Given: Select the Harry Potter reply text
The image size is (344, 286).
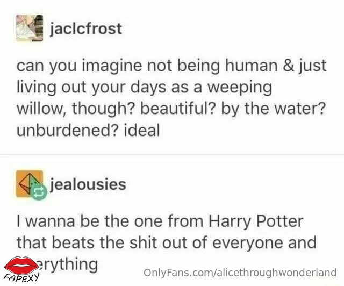Looking at the screenshot, I should (x=167, y=242).
